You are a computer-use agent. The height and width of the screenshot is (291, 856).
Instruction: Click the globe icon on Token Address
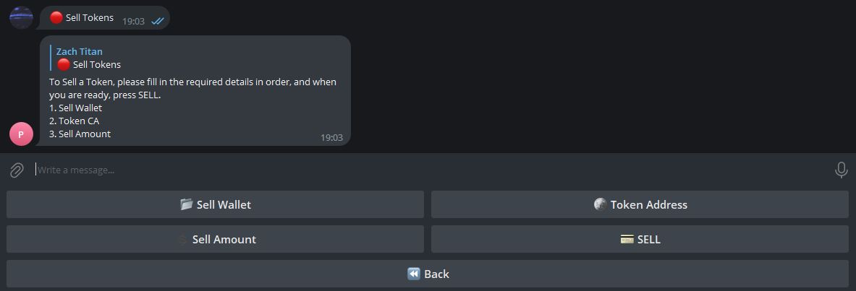pyautogui.click(x=600, y=204)
